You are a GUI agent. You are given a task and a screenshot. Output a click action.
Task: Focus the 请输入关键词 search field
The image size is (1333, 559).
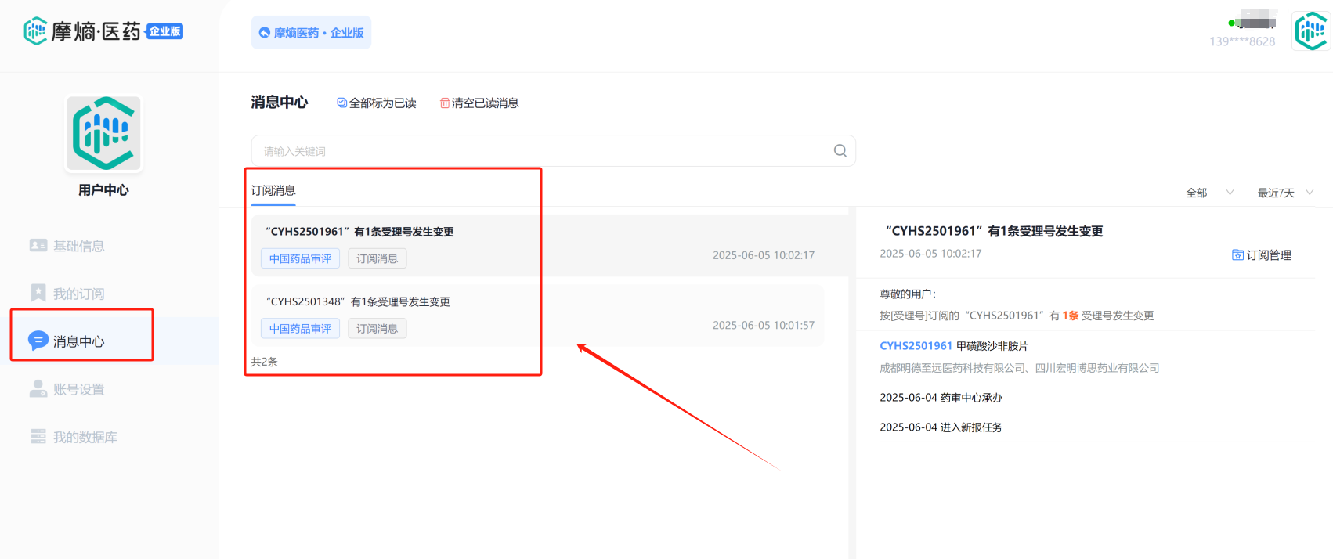(553, 150)
